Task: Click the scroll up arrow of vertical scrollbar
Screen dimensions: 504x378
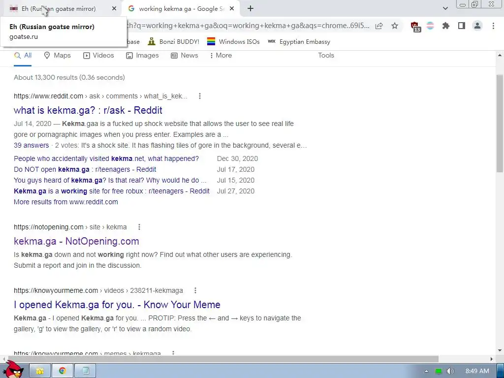Action: pos(500,55)
